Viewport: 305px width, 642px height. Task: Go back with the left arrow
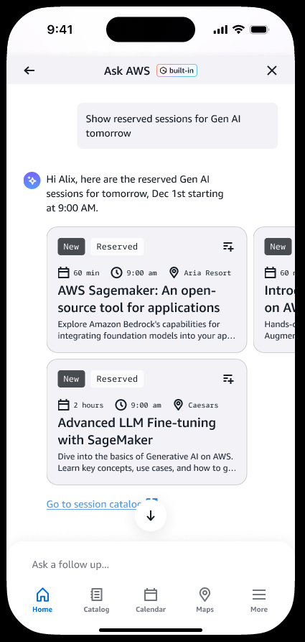pyautogui.click(x=29, y=70)
